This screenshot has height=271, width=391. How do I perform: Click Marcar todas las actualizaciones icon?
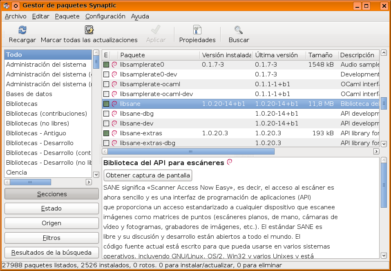point(89,30)
